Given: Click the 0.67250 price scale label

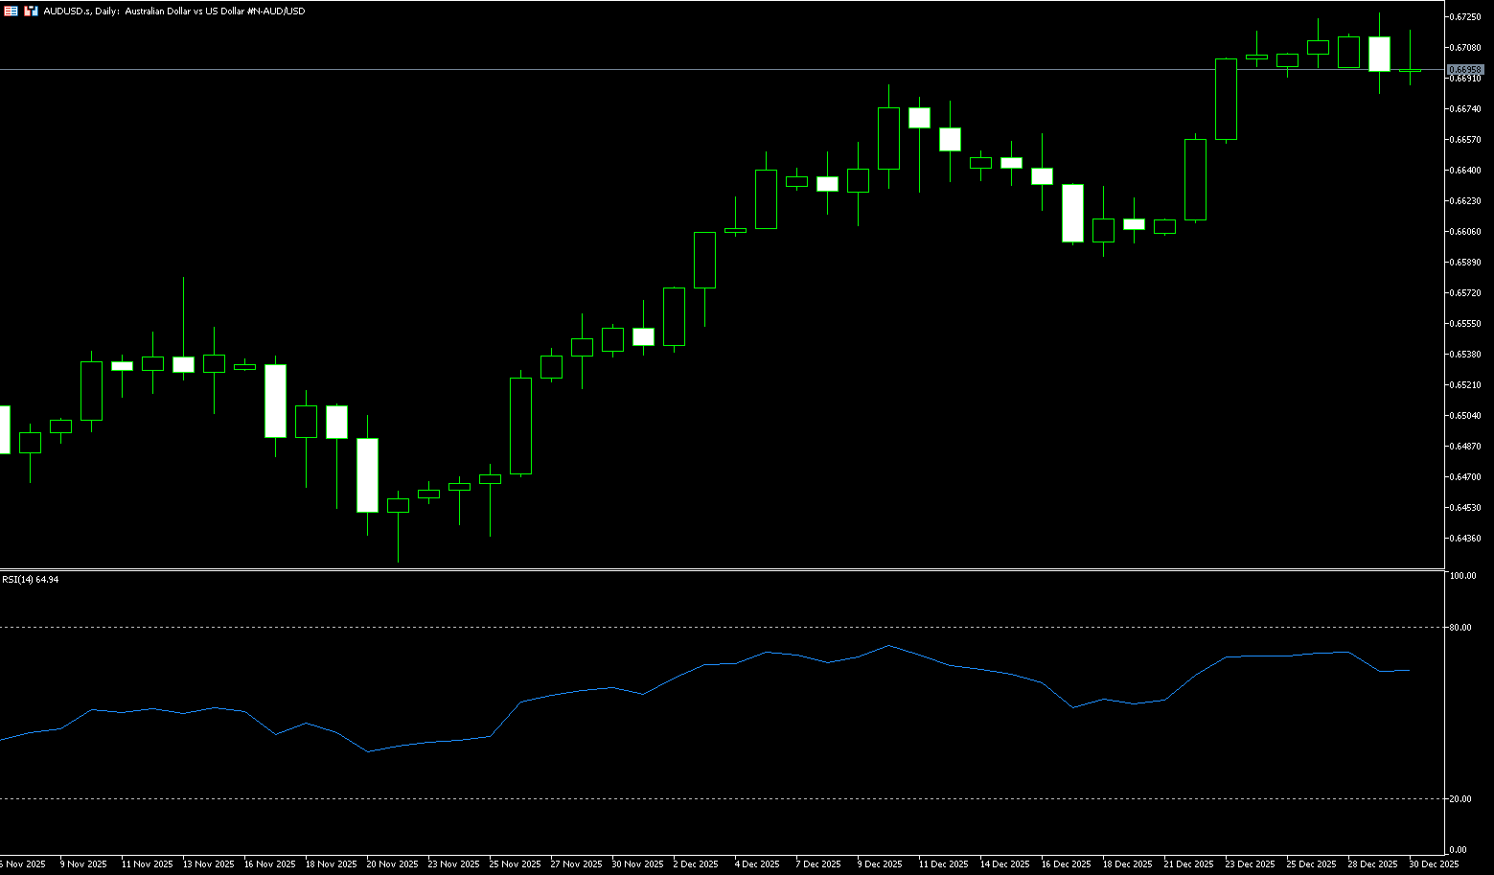Looking at the screenshot, I should pos(1466,17).
